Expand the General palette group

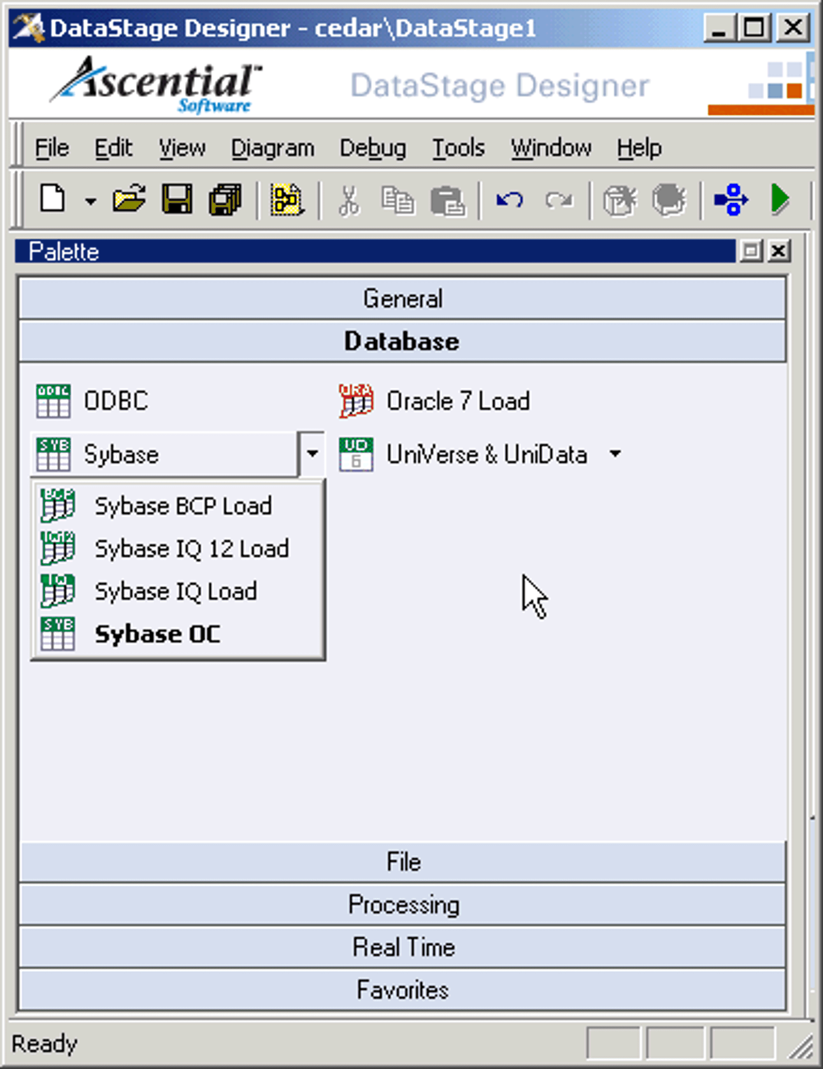pyautogui.click(x=403, y=299)
